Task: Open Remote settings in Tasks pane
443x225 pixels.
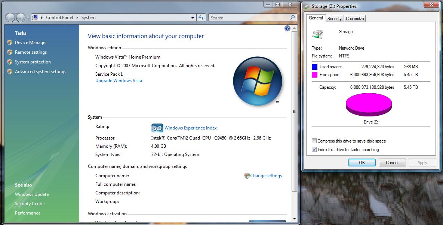Action: coord(31,52)
